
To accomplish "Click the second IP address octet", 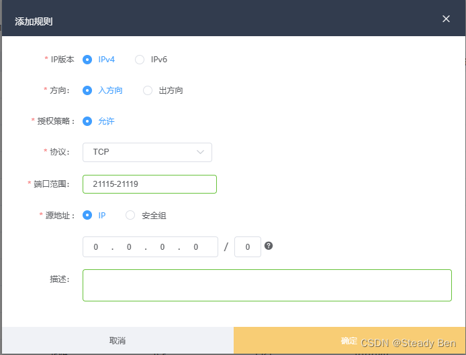I will click(129, 247).
